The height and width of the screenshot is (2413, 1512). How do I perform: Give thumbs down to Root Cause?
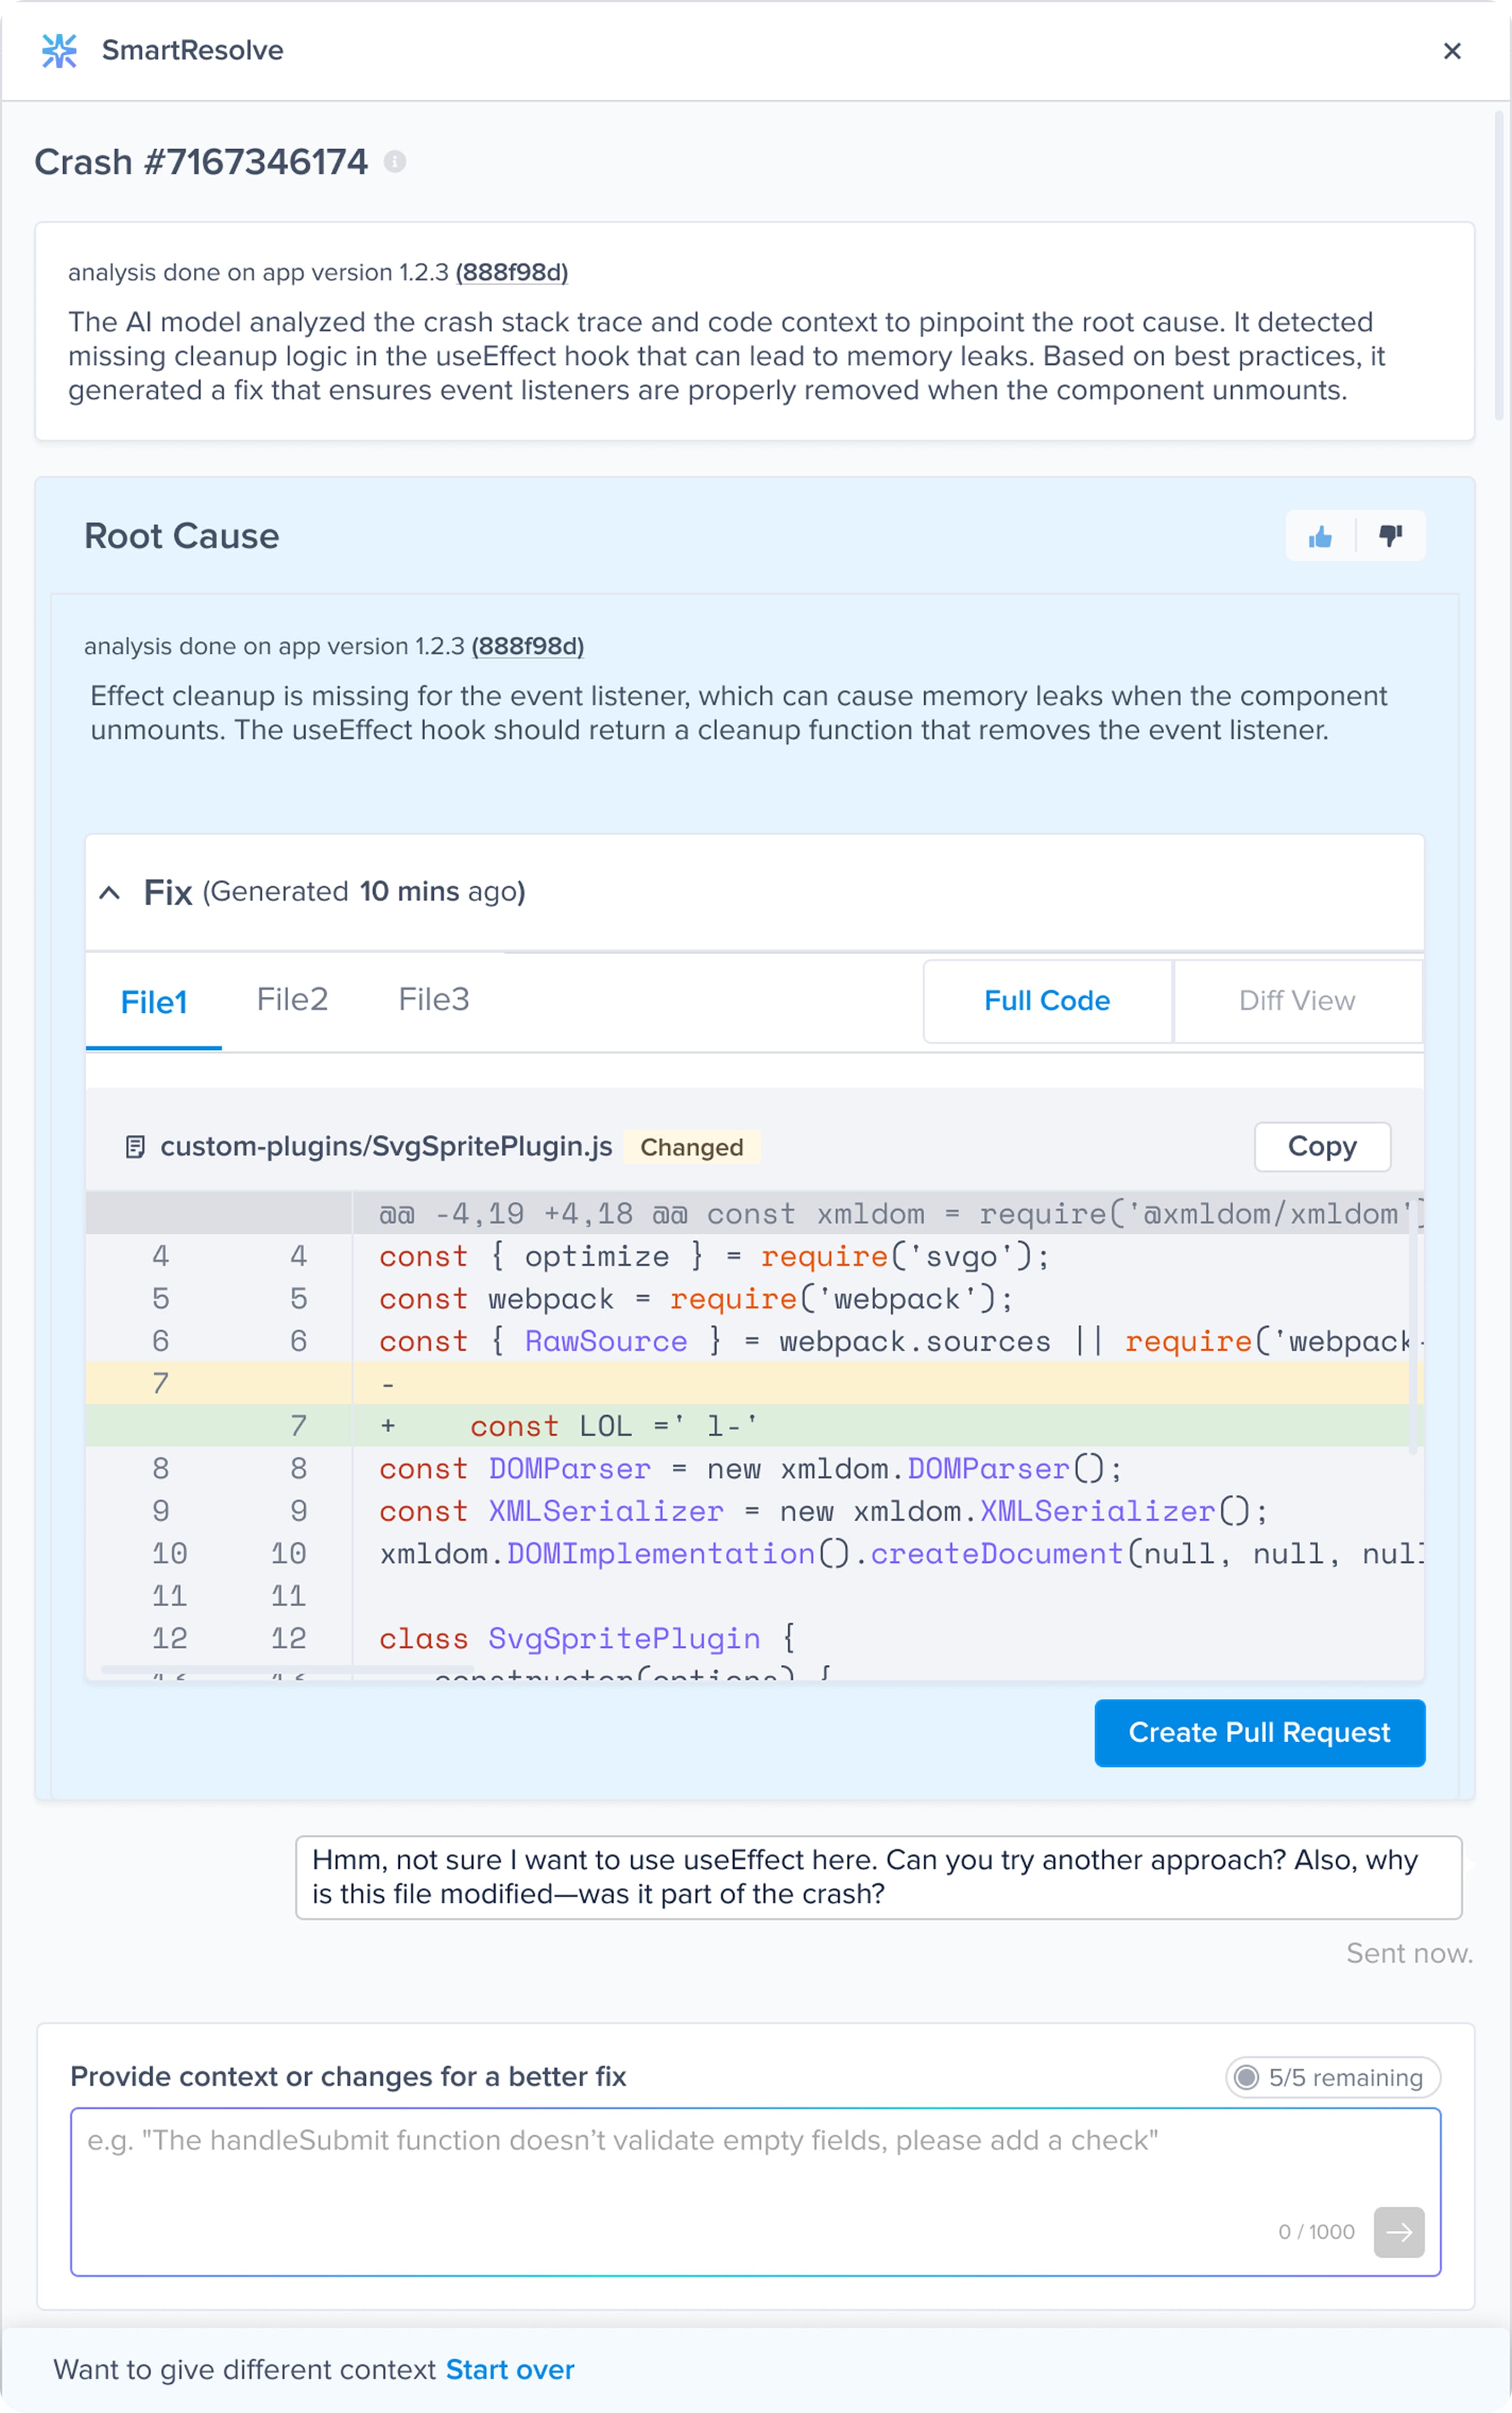(x=1391, y=537)
